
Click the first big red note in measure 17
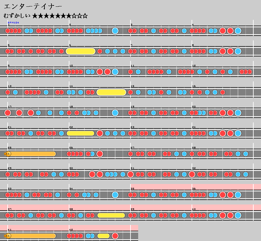tap(8, 113)
